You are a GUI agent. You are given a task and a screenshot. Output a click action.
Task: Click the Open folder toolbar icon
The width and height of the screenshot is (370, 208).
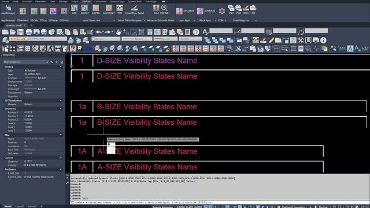13,32
